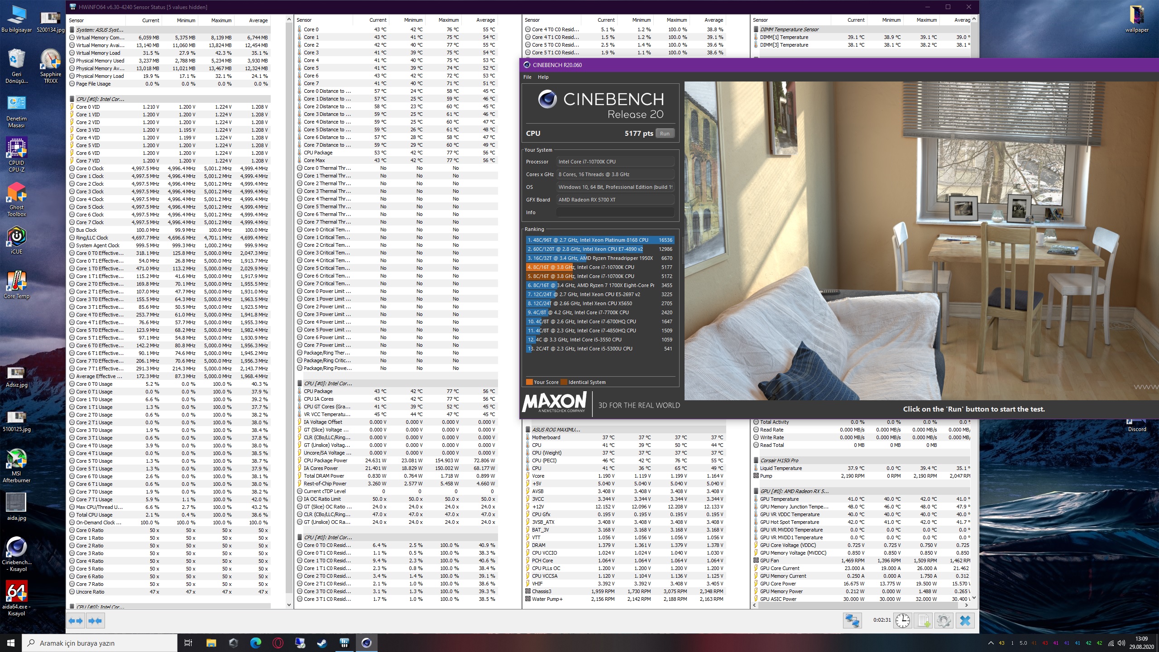Switch to HWiNFO taskbar icon
Image resolution: width=1159 pixels, height=652 pixels.
coord(344,642)
